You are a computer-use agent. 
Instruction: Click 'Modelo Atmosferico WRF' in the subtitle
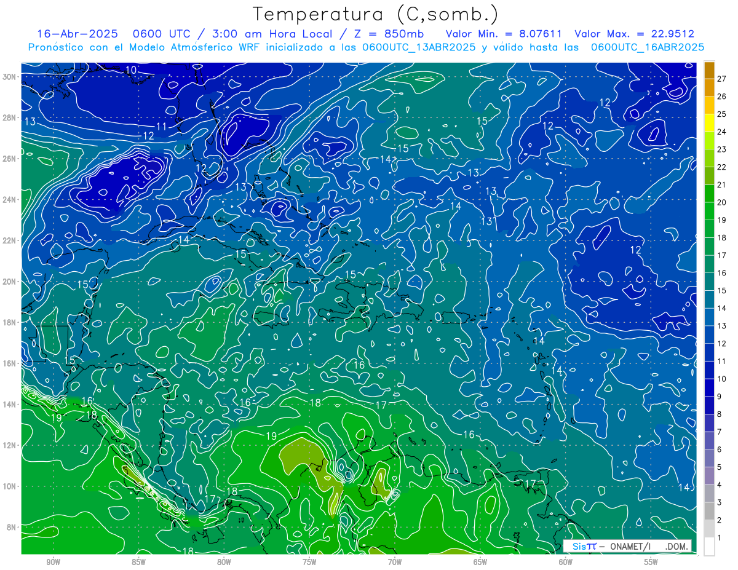(x=195, y=47)
